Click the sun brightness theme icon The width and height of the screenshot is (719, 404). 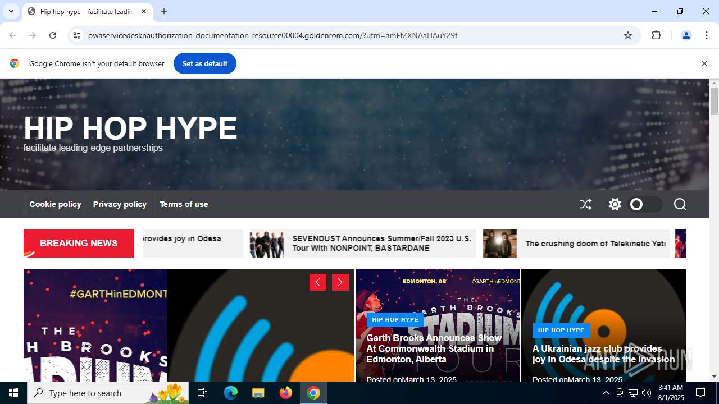tap(615, 204)
